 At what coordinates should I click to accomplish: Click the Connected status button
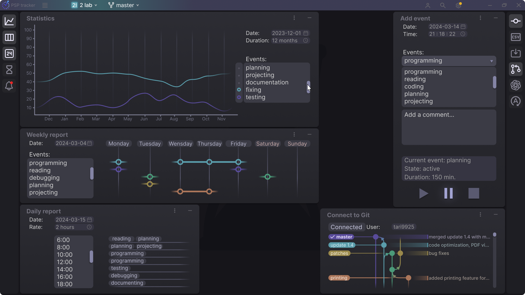point(346,227)
